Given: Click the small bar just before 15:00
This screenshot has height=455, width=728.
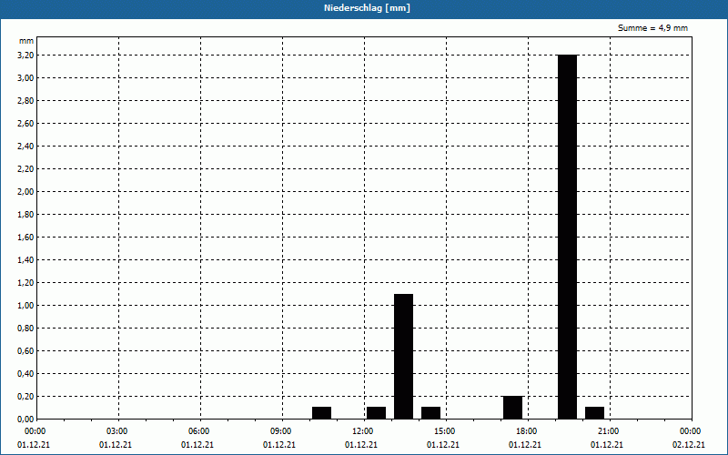Looking at the screenshot, I should pyautogui.click(x=430, y=413).
